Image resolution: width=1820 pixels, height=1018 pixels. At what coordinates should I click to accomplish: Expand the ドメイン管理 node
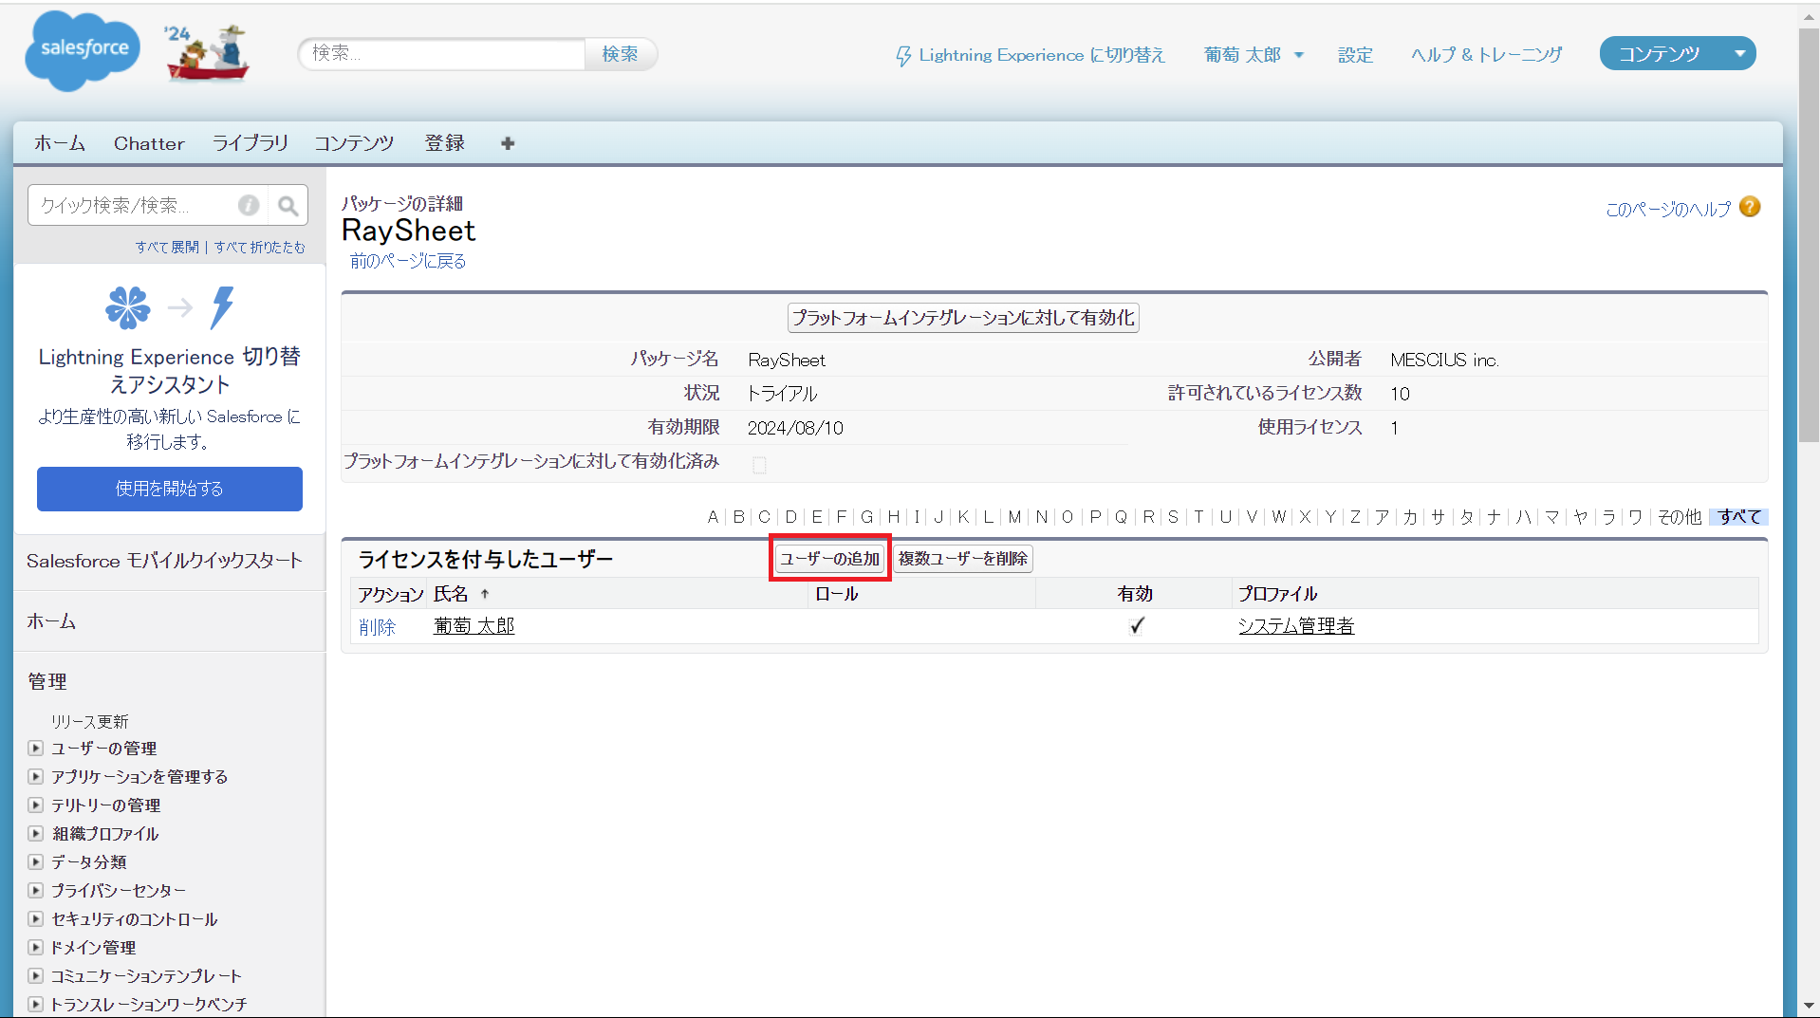[x=36, y=948]
